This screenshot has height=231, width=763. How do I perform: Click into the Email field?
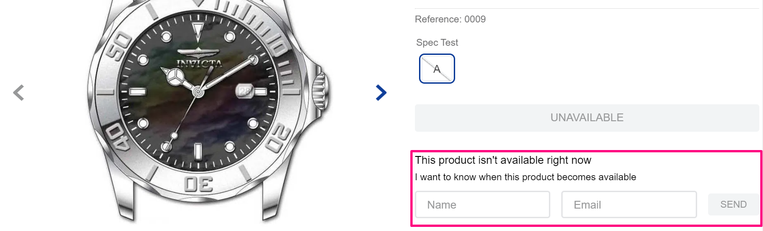pos(629,204)
